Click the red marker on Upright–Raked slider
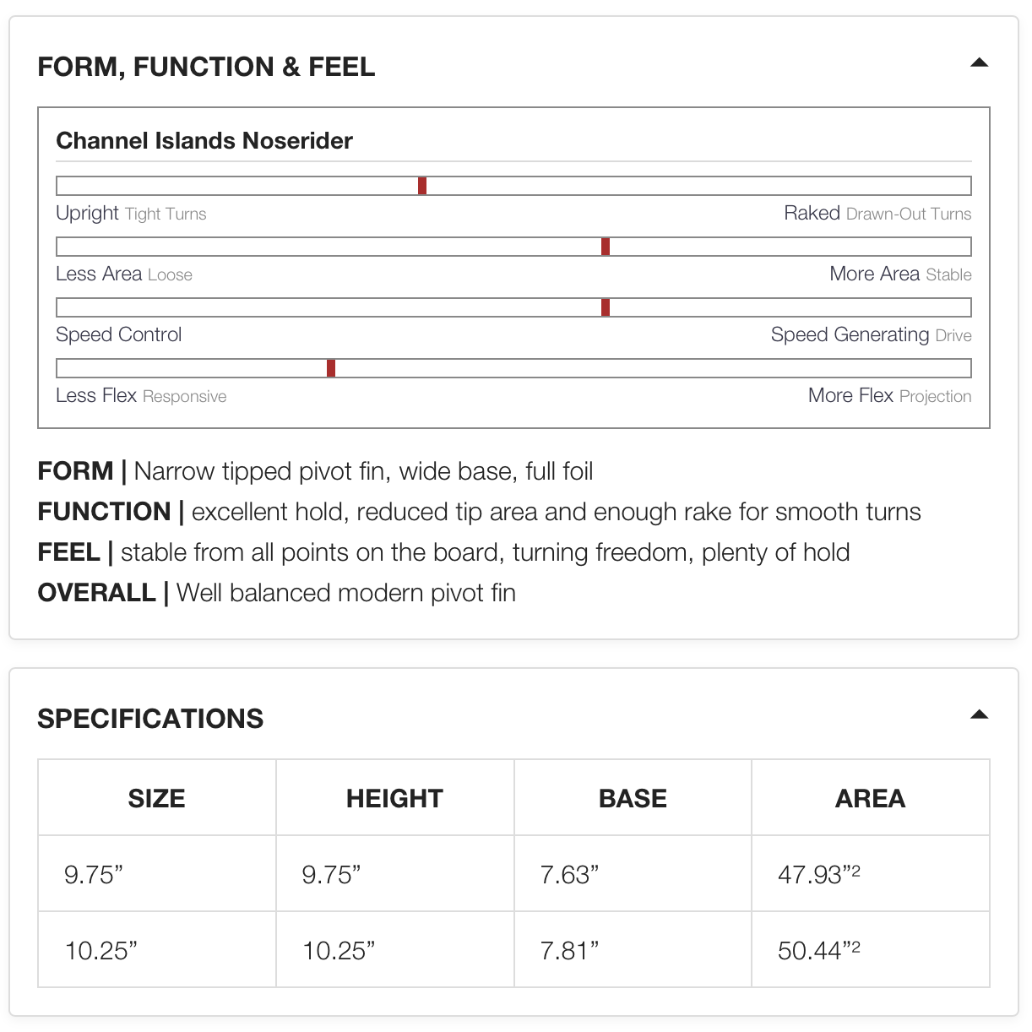 (x=422, y=186)
